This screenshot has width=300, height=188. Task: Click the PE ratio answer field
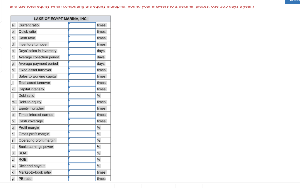[82, 179]
